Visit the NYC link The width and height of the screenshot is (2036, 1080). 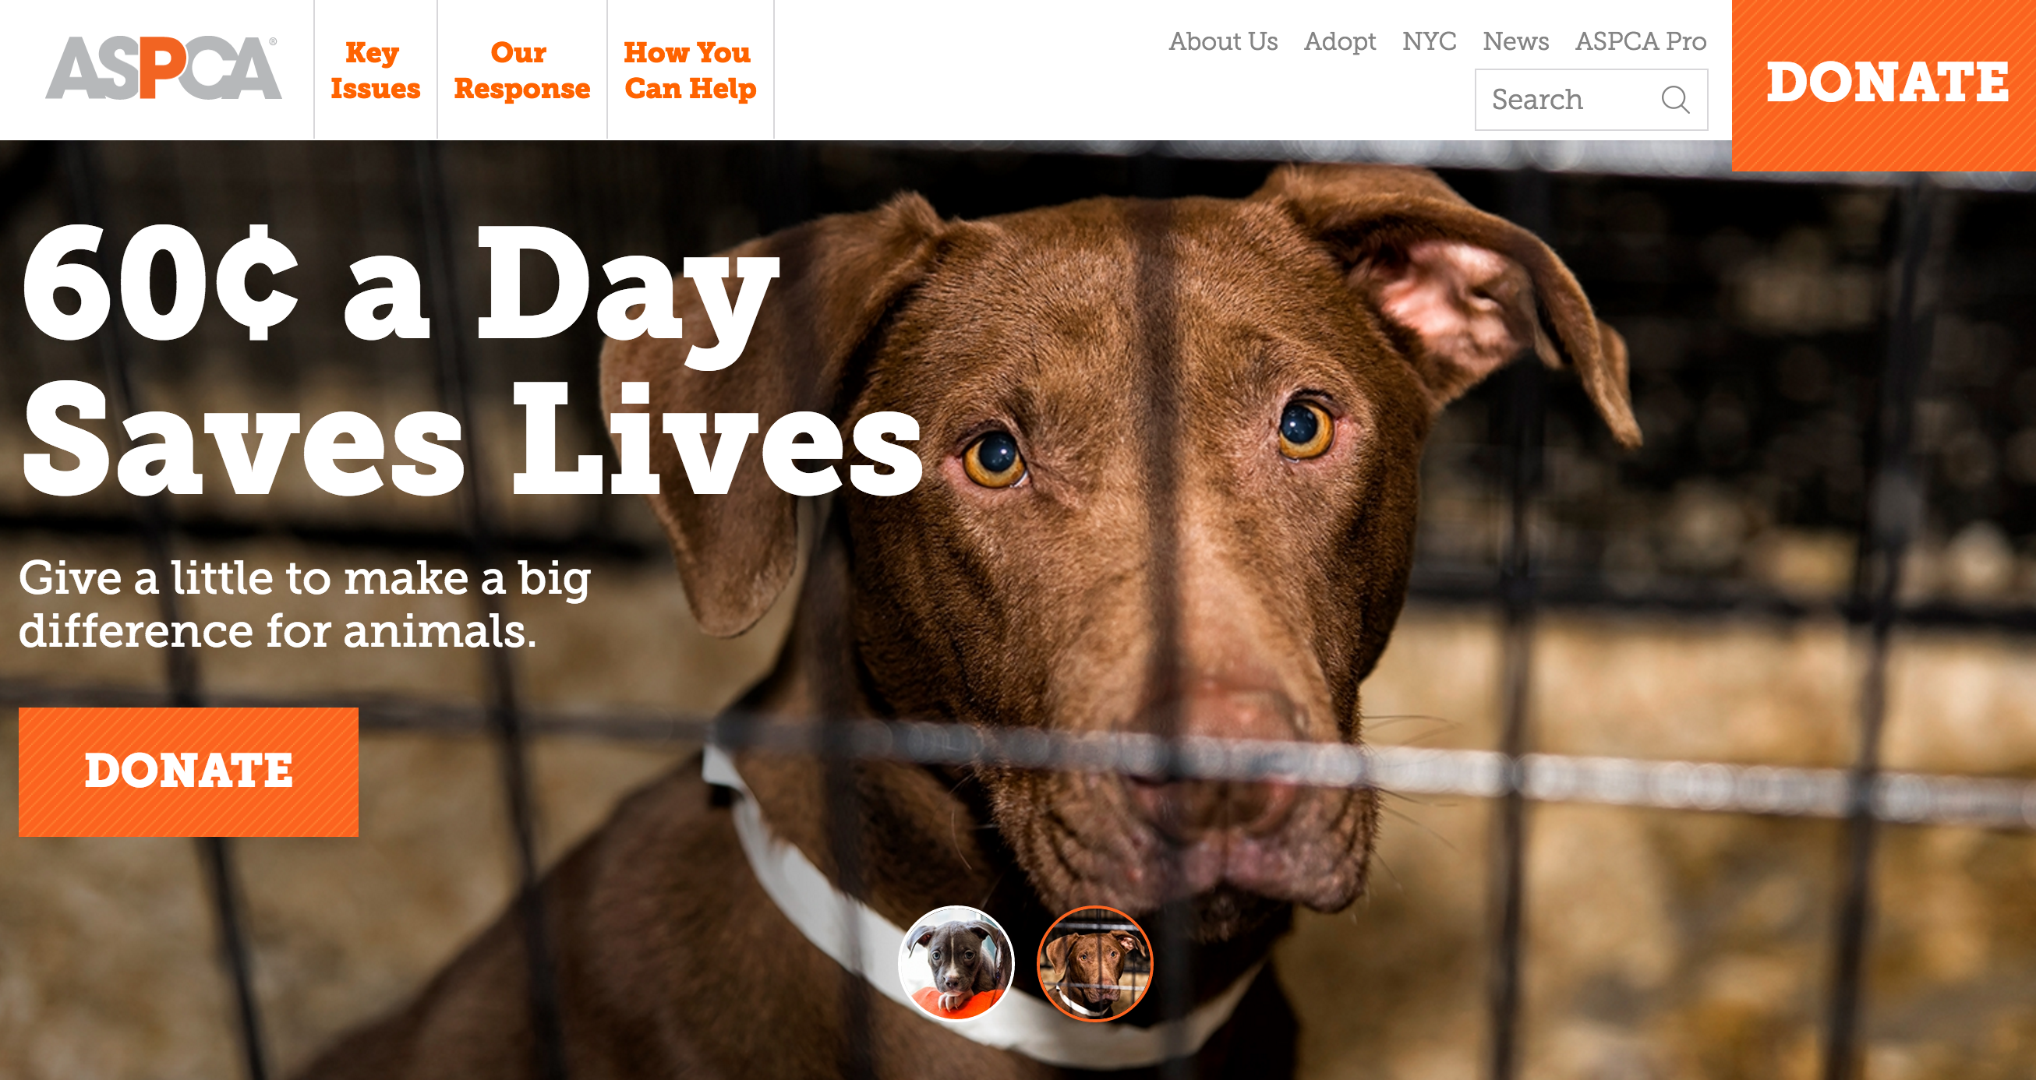click(x=1429, y=41)
